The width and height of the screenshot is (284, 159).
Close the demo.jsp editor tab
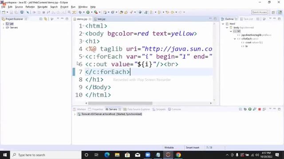tap(90, 19)
